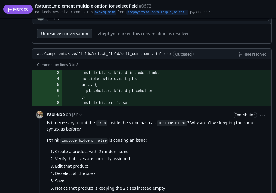Click diff line 'multiple: @field.multiple,'

coord(110,79)
